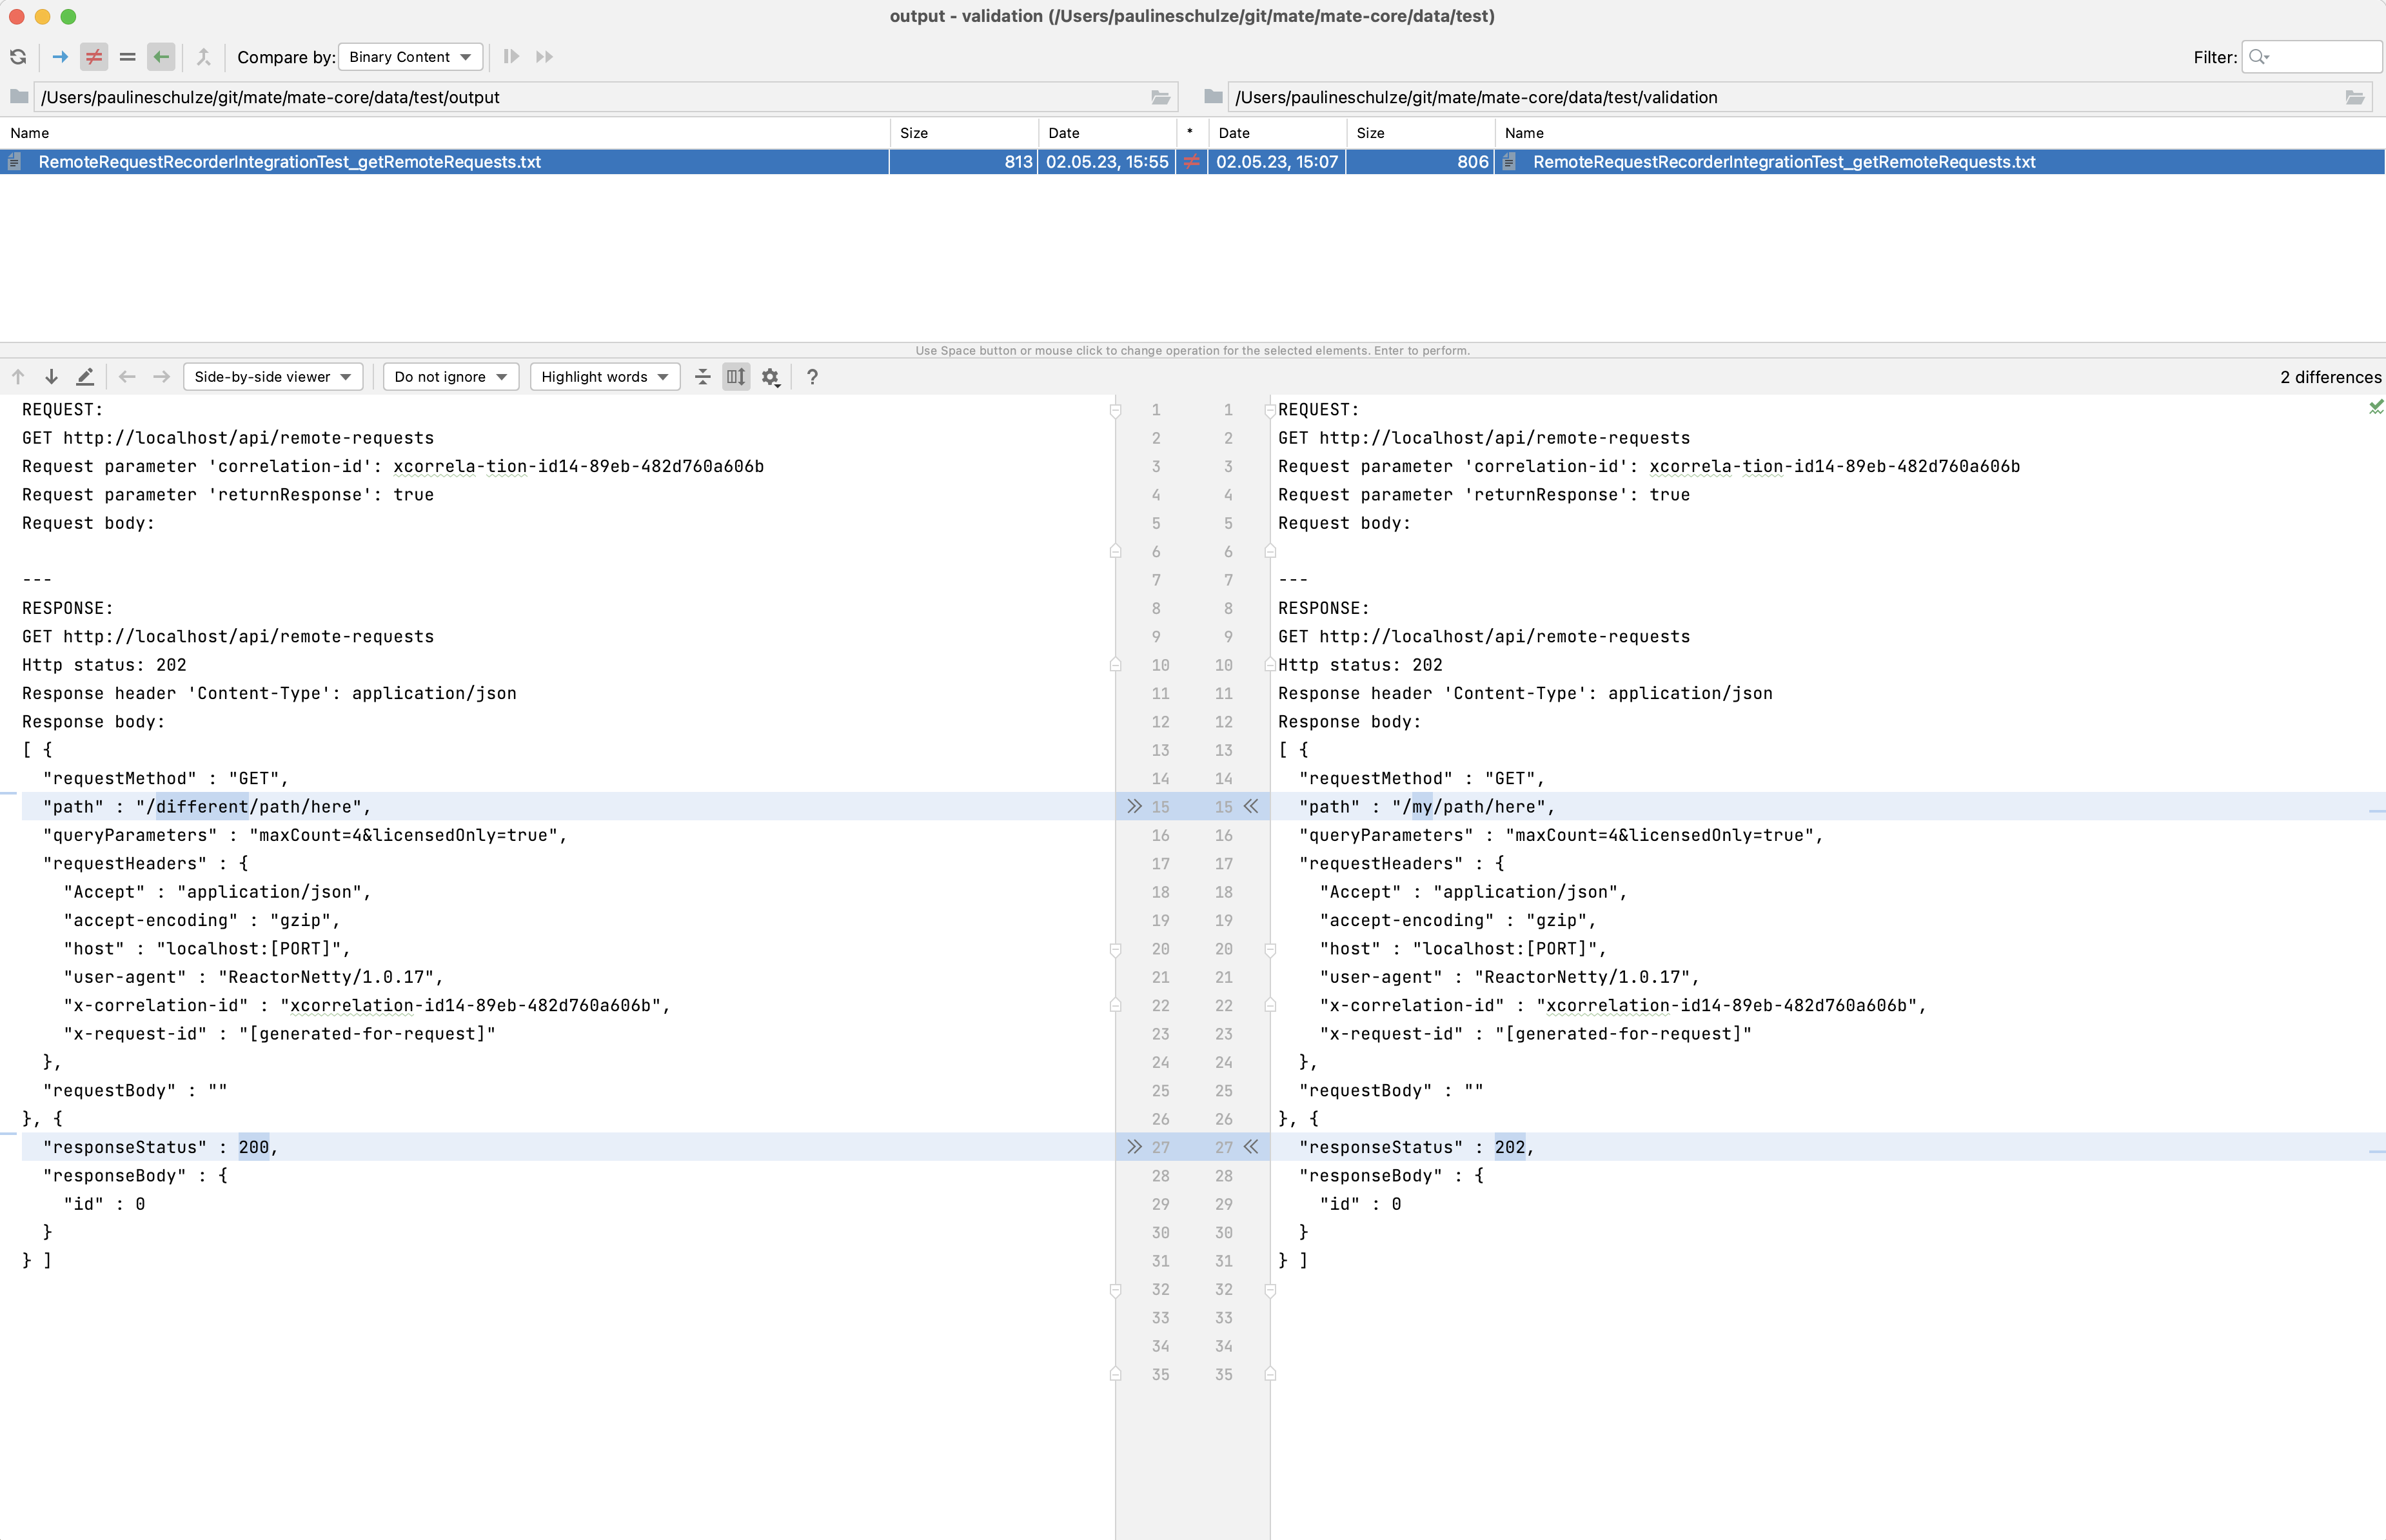
Task: Open help for the diff viewer
Action: tap(812, 377)
